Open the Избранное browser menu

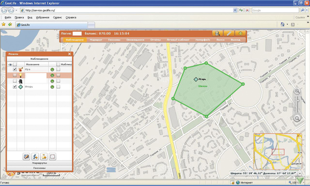tap(43, 17)
